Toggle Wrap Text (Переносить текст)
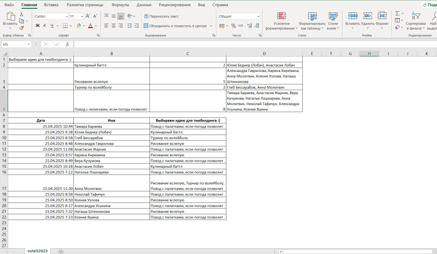The width and height of the screenshot is (437, 254). coord(161,16)
